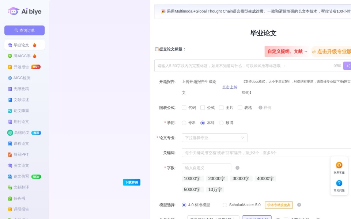Expand the 下拉选择专业 dropdown

pos(215,138)
